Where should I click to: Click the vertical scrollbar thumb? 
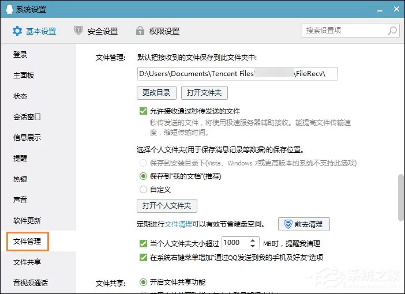400,198
